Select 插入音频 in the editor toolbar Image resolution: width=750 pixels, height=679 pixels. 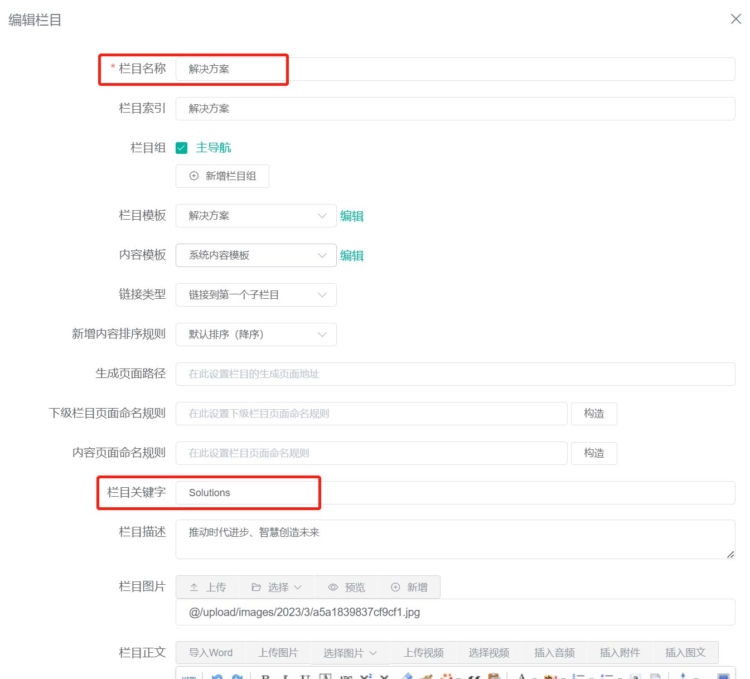point(554,653)
